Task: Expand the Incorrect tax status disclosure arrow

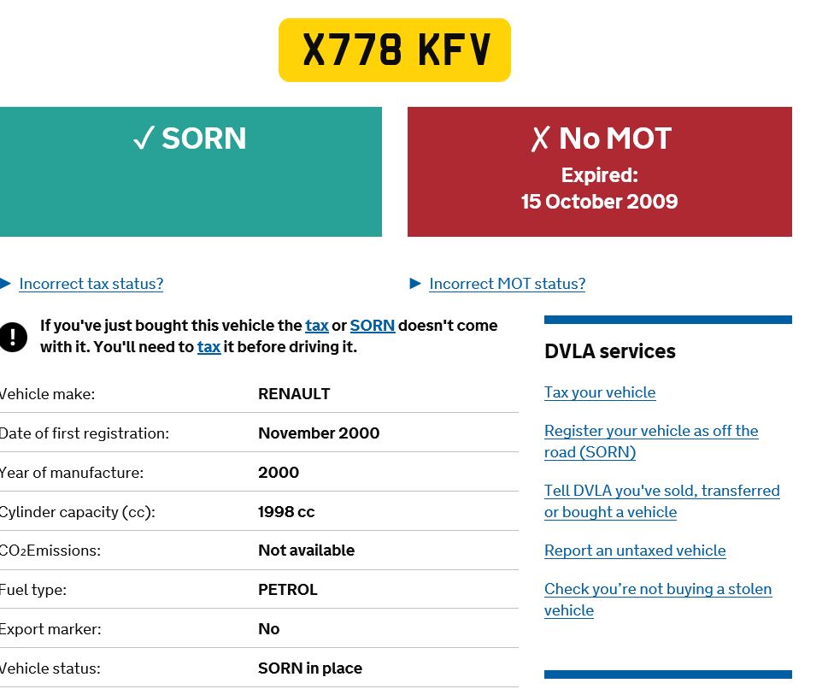Action: coord(6,284)
